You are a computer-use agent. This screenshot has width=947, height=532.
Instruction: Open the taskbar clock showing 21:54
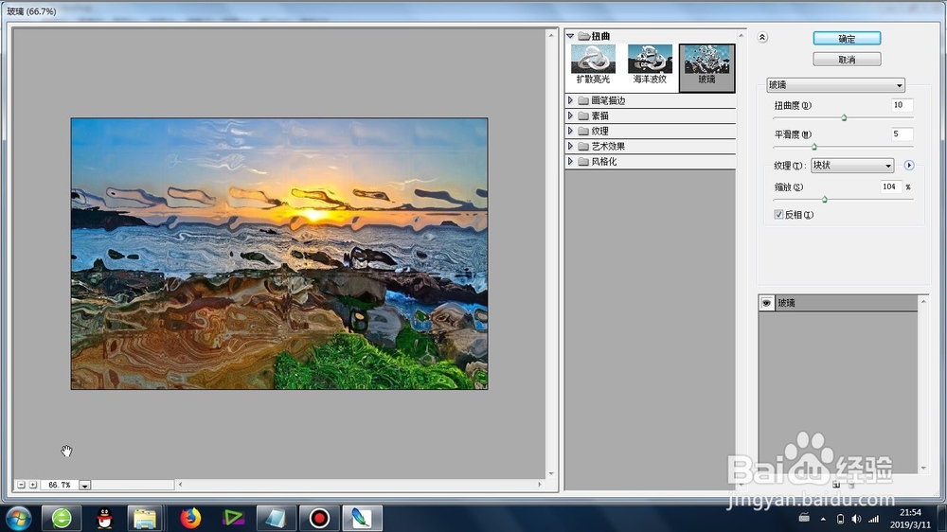tap(910, 519)
